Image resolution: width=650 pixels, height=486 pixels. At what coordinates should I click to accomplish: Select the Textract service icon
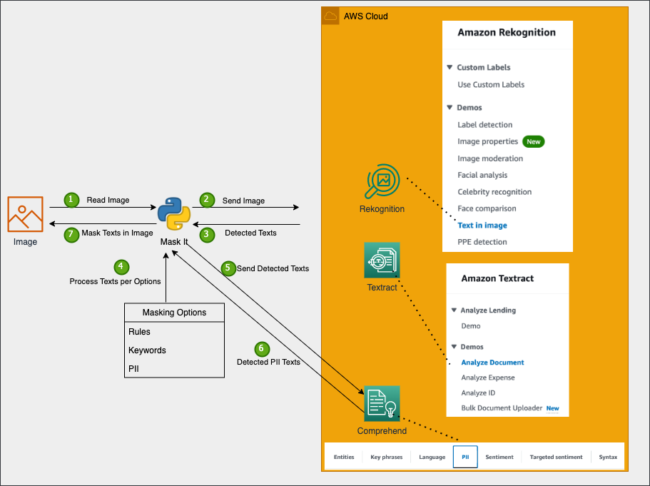pyautogui.click(x=382, y=260)
